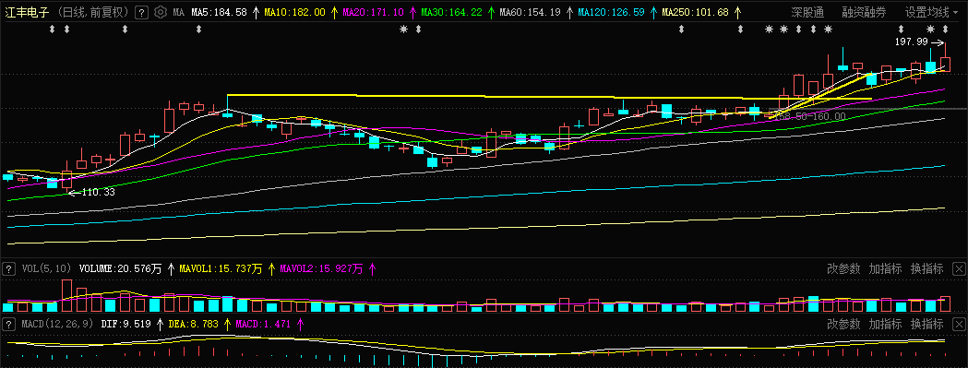Open 改参数 in the MACD panel
The image size is (968, 368).
pos(843,324)
